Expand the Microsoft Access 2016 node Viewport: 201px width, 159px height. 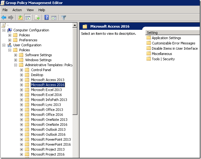pyautogui.click(x=22, y=85)
